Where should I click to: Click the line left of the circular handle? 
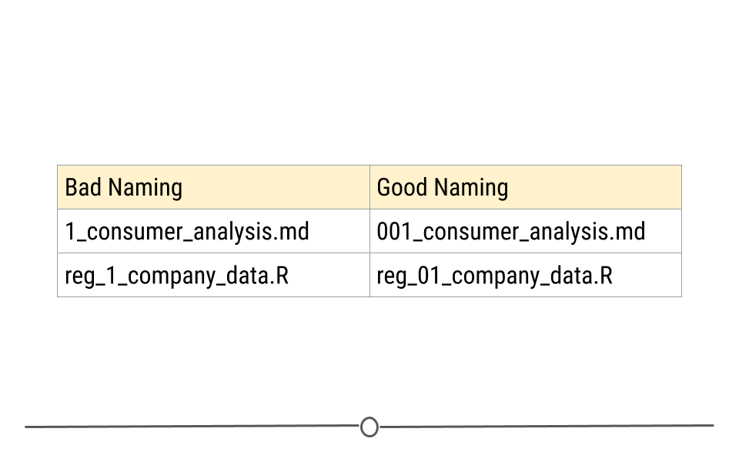(192, 426)
